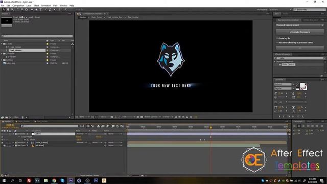The image size is (327, 184).
Task: Select the Puppet Pin tool
Action: (65, 9)
